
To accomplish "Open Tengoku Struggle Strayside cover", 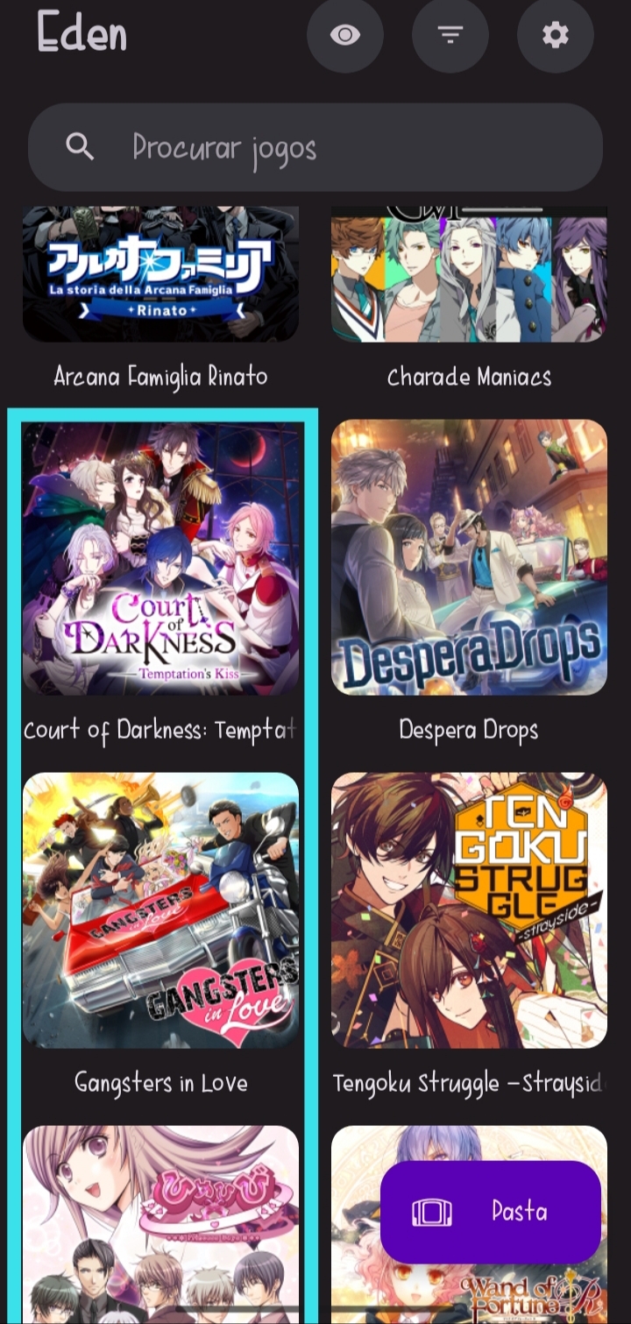I will pyautogui.click(x=469, y=910).
